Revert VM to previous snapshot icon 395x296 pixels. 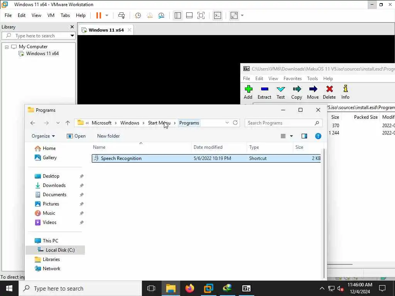(150, 15)
